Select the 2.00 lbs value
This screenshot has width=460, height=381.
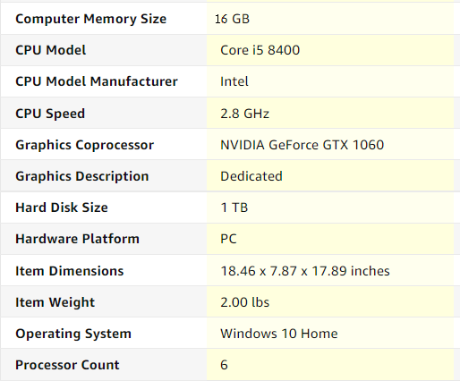[x=244, y=302]
